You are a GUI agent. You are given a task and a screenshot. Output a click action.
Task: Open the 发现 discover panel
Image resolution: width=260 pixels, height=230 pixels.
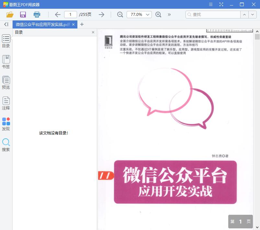tap(6, 124)
